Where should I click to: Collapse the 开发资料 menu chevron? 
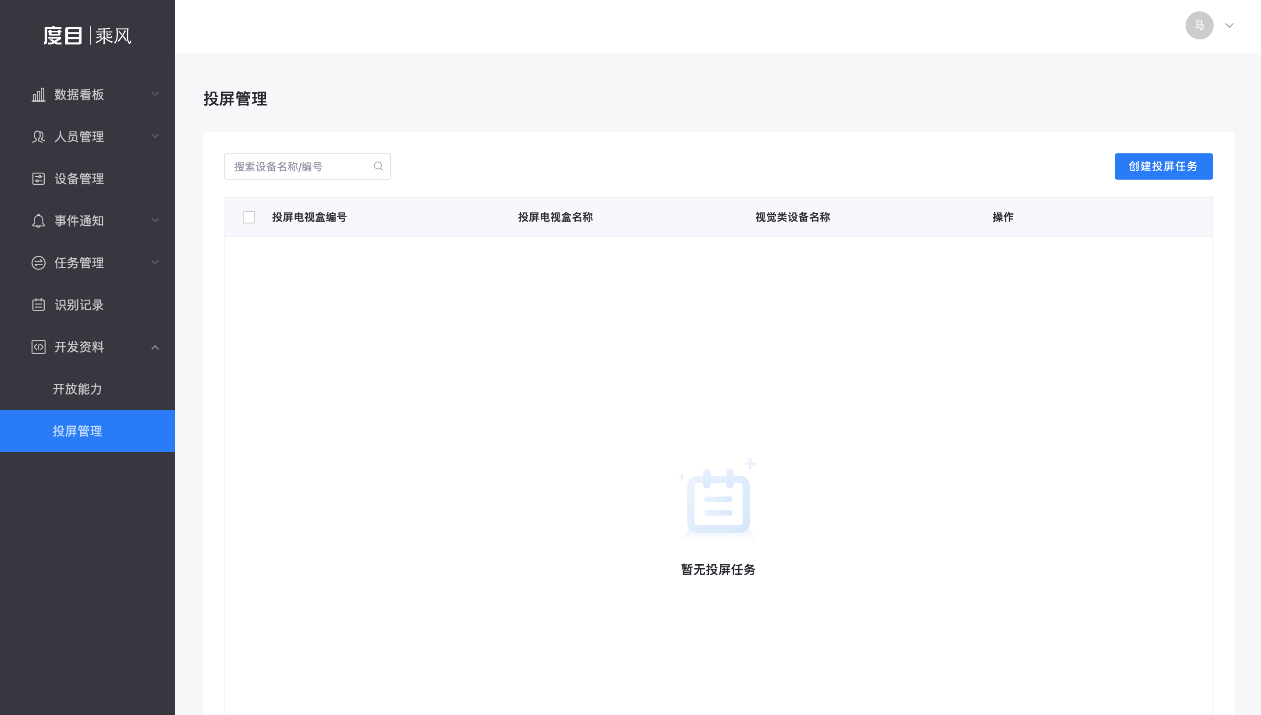point(155,347)
